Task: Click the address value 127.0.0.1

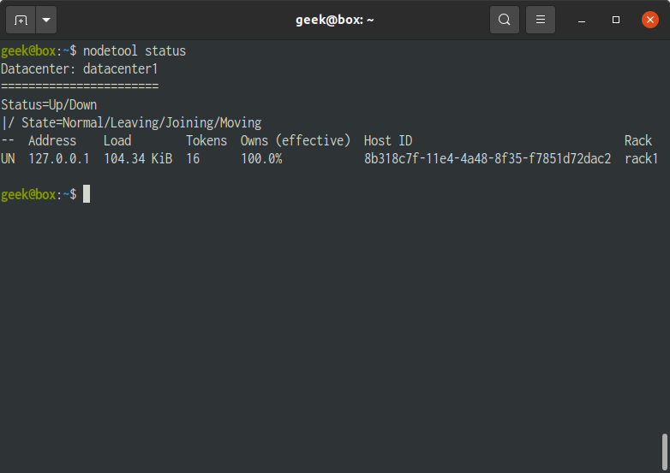Action: 59,158
